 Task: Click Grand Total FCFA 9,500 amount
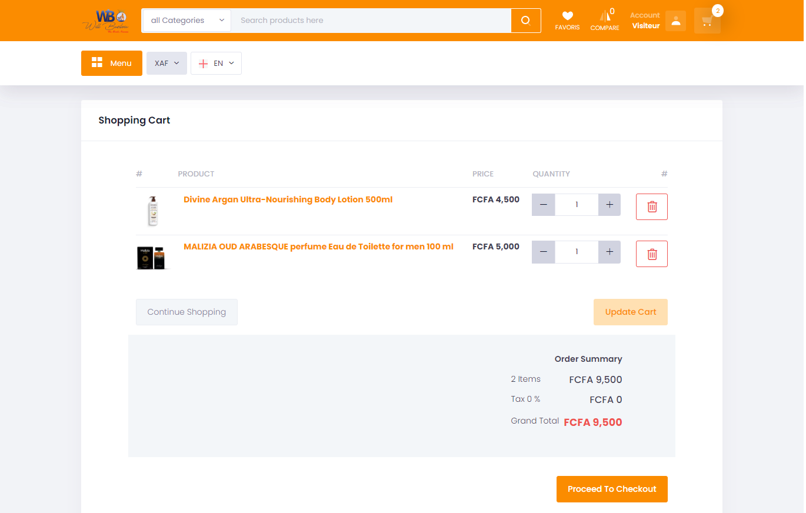coord(593,422)
